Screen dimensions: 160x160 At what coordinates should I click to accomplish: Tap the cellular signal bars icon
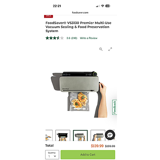pos(98,6)
